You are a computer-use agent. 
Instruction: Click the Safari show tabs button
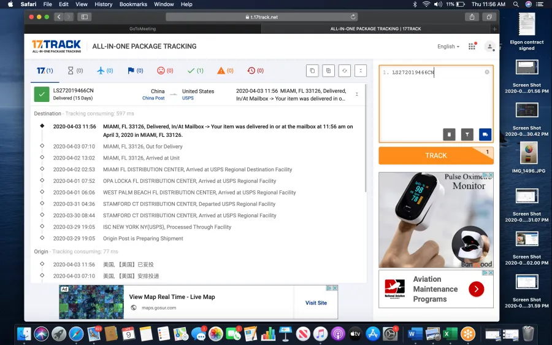pos(489,17)
